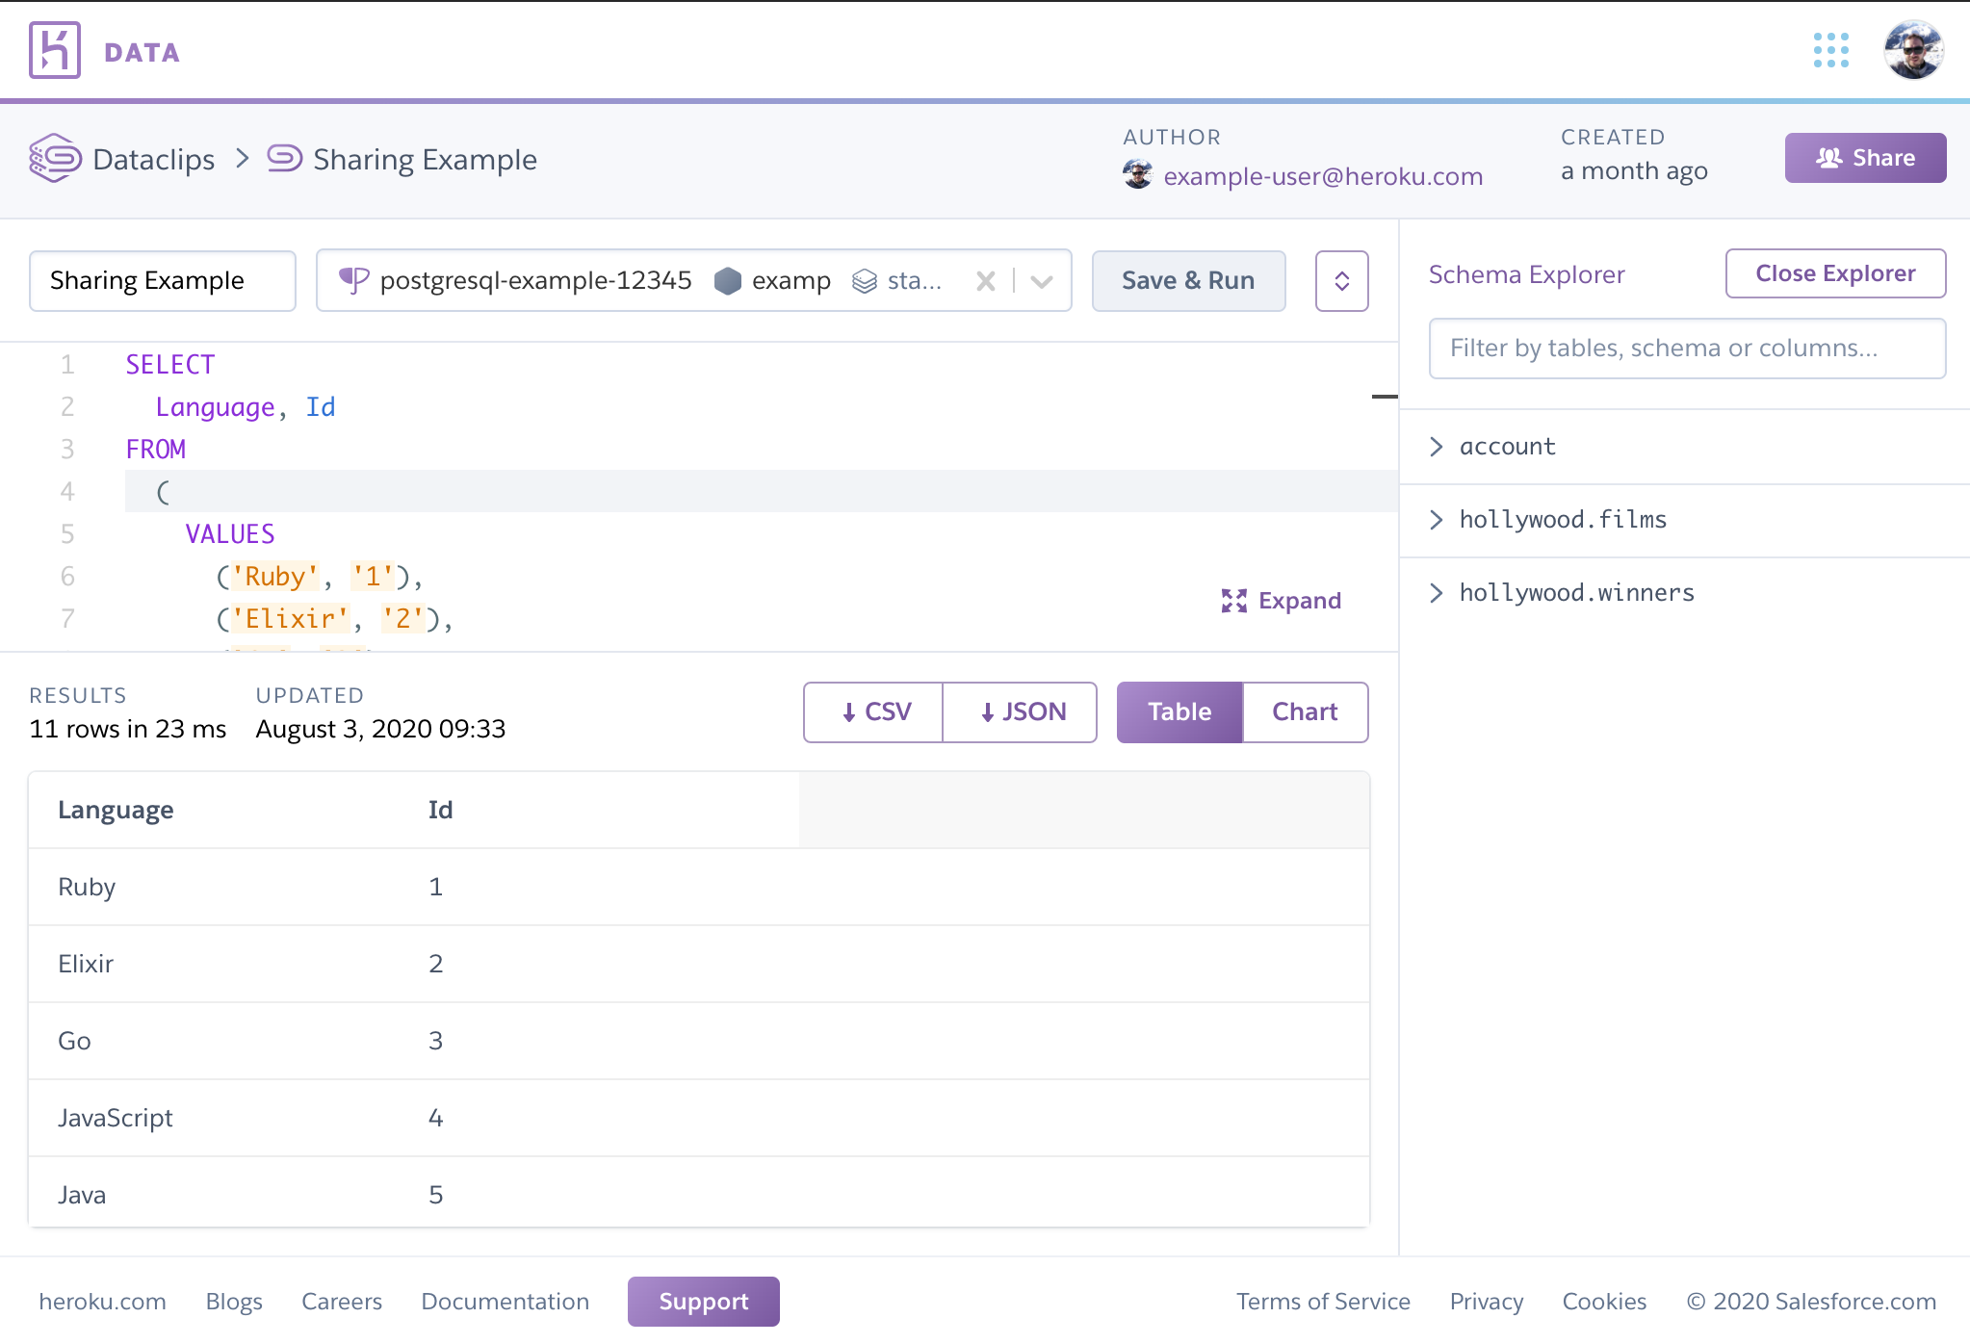Click the VALUES keyword on line 5
This screenshot has width=1970, height=1344.
[x=230, y=534]
